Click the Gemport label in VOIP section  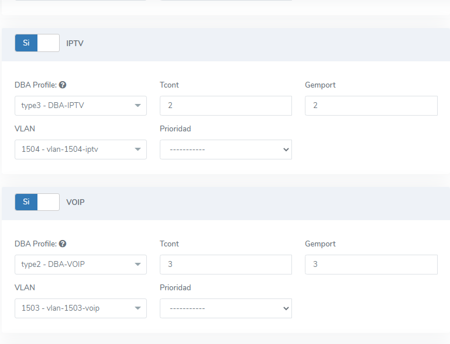click(320, 244)
